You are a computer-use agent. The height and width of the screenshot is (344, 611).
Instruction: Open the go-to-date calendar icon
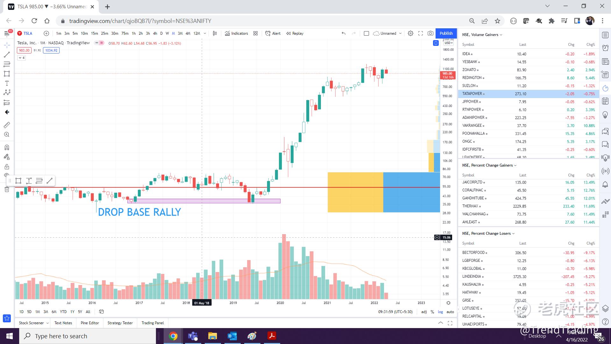[x=101, y=312]
